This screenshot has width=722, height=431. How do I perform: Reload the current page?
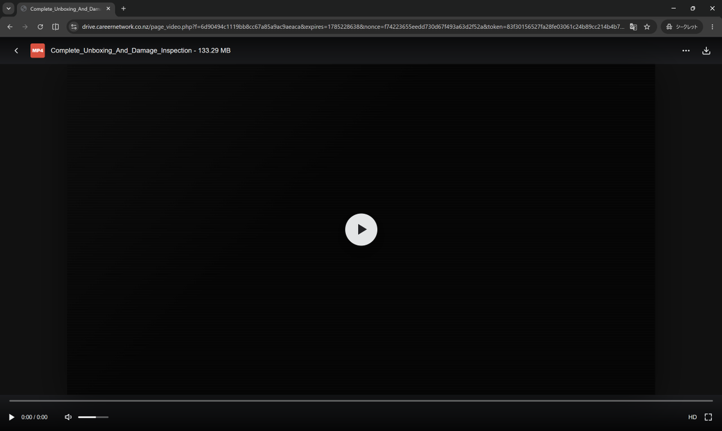pos(40,26)
